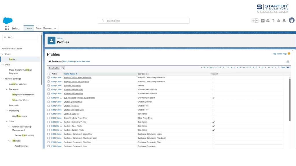The image size is (296, 166).
Task: Switch to the Home tab
Action: pyautogui.click(x=29, y=28)
